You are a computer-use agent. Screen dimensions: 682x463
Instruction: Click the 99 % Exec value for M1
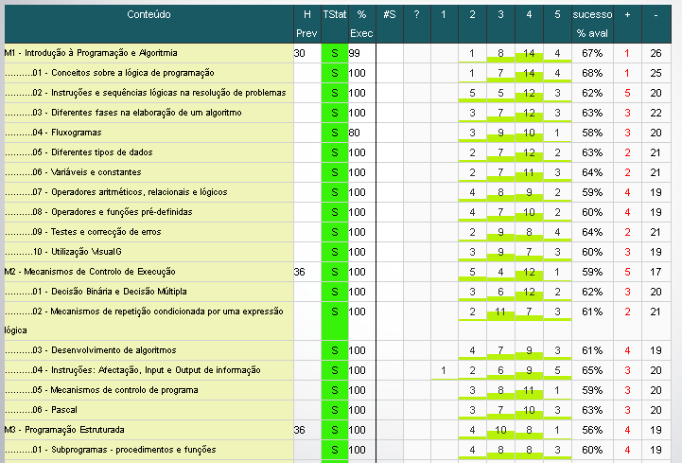(x=356, y=53)
